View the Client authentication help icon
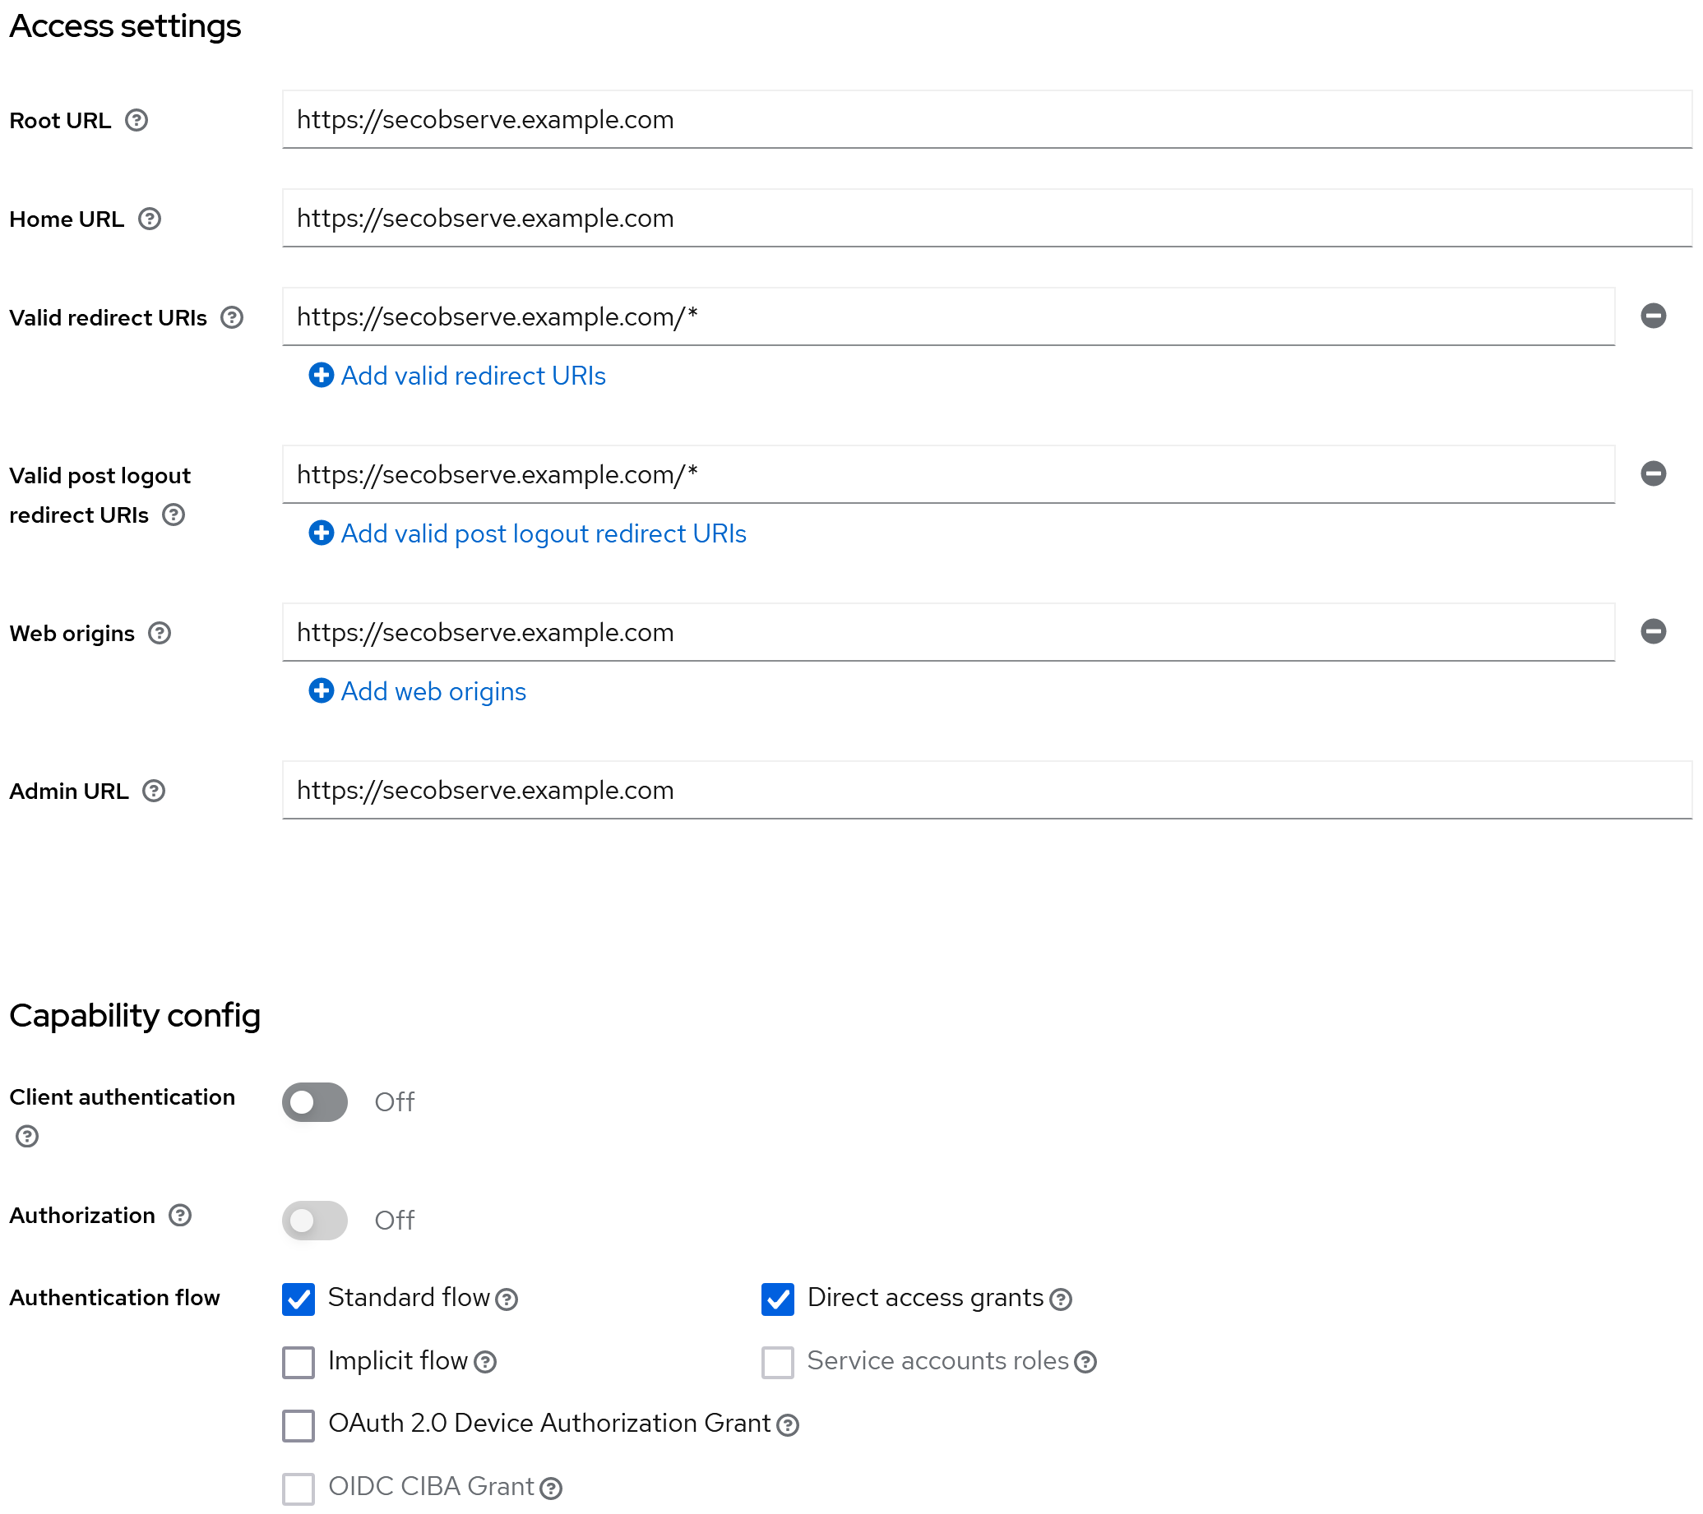The height and width of the screenshot is (1514, 1703). [25, 1135]
